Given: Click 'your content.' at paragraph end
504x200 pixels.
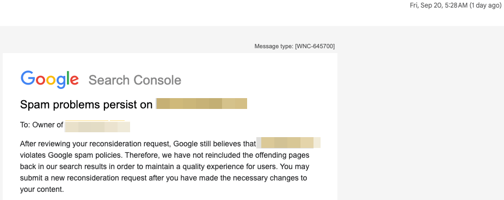Looking at the screenshot, I should pyautogui.click(x=42, y=189).
